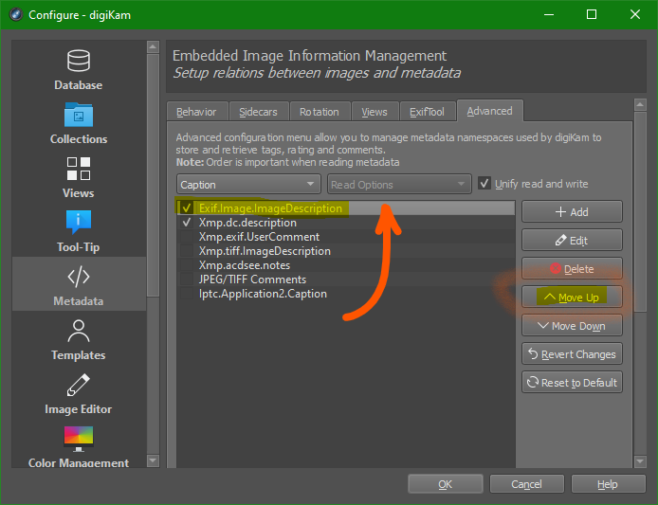Select Xmp.dc.description list row text
The image size is (658, 505).
pyautogui.click(x=247, y=223)
